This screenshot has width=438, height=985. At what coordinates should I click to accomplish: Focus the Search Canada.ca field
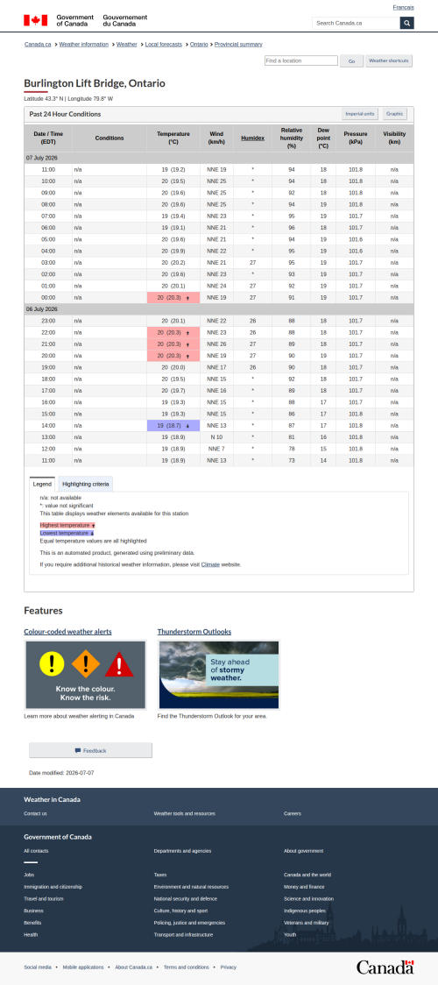356,24
